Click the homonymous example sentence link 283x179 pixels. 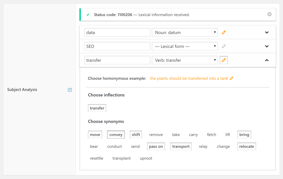[189, 78]
